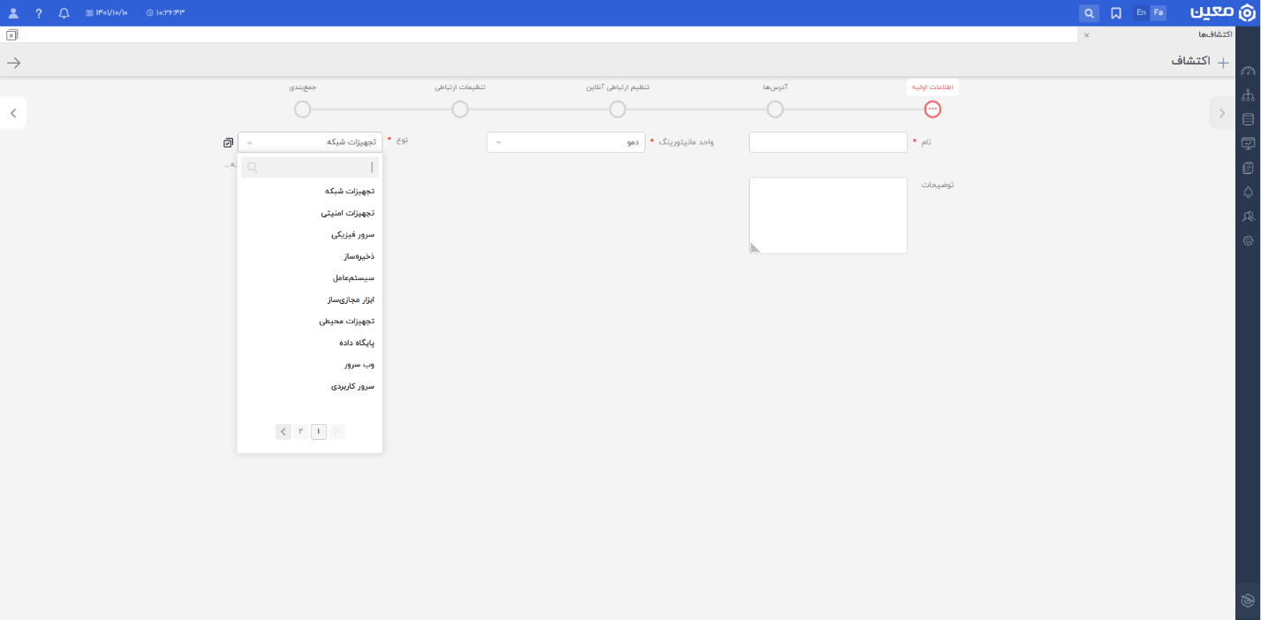
Task: Switch language to Fa
Action: point(1158,12)
